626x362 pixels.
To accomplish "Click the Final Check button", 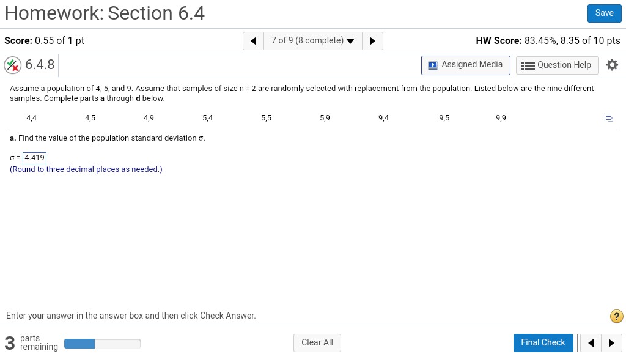I will click(543, 343).
